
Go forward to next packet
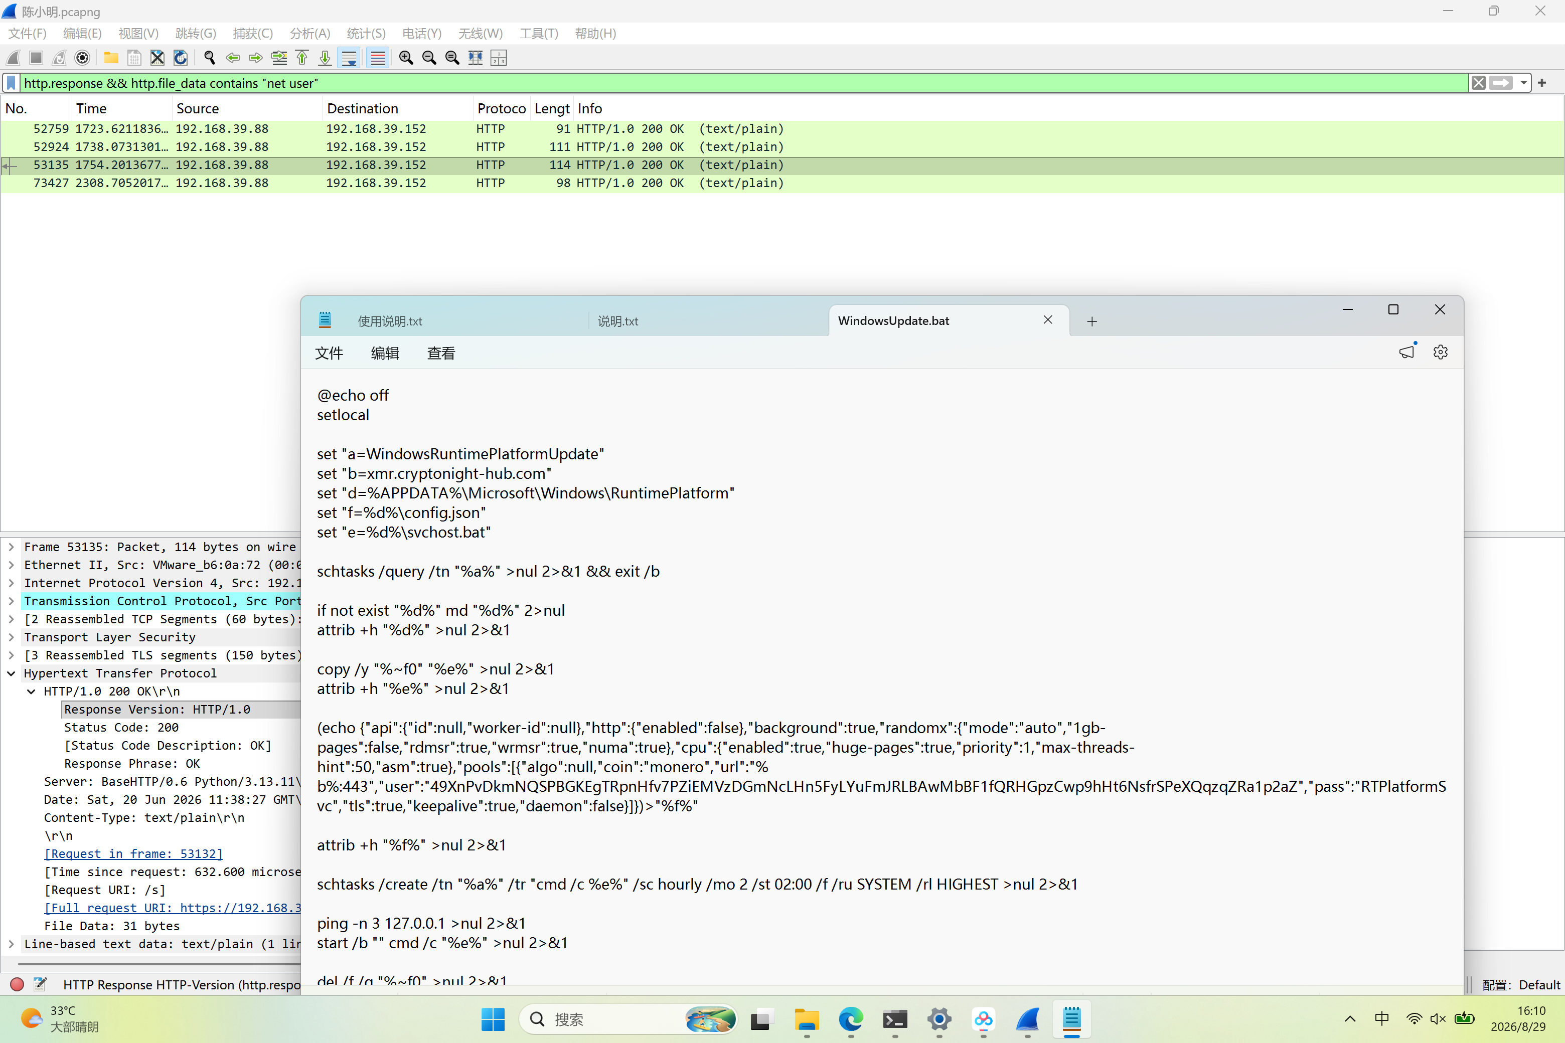[x=255, y=58]
